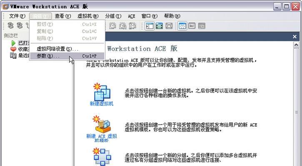Screen dimensions: 302x166
Task: Click the recent files icon in sidebar
Action: coord(13,56)
